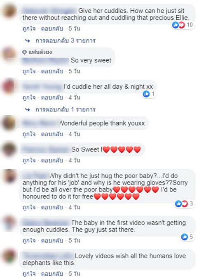Click reaction icons showing 10 on first comment
Screen dimensions: 206x277
tap(183, 25)
